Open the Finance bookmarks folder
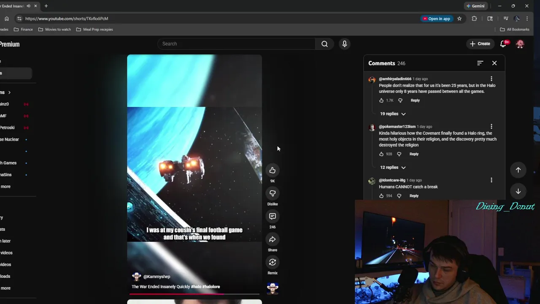Screen dimensions: 540x304 click(23, 30)
